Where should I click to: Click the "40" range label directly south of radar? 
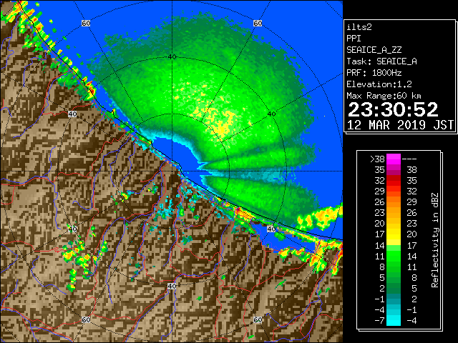[172, 286]
